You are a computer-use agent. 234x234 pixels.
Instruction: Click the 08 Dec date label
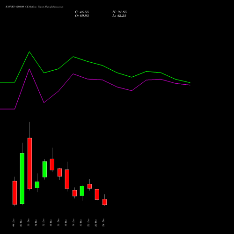(14, 223)
